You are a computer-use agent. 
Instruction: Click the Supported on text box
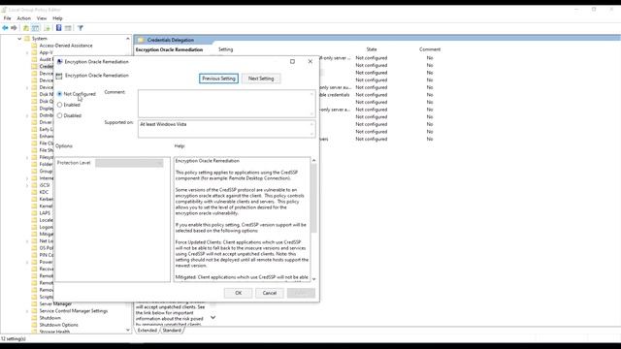point(226,129)
